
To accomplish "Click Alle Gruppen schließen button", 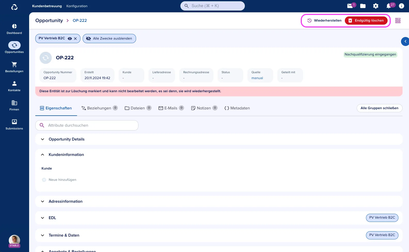I will [379, 108].
